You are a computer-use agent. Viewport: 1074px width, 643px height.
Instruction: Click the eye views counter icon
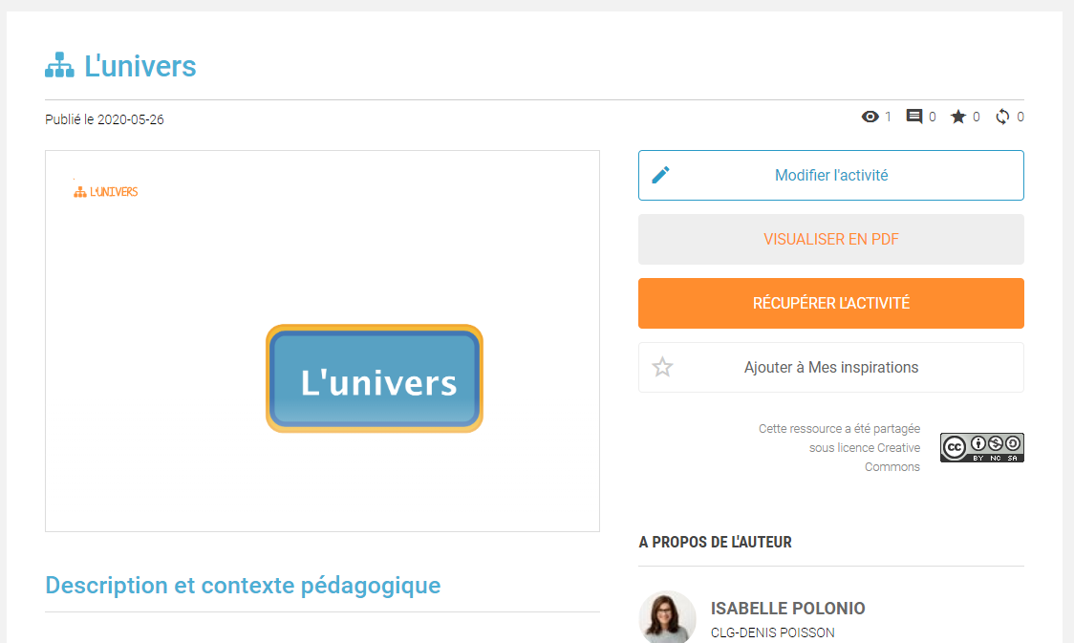click(870, 117)
